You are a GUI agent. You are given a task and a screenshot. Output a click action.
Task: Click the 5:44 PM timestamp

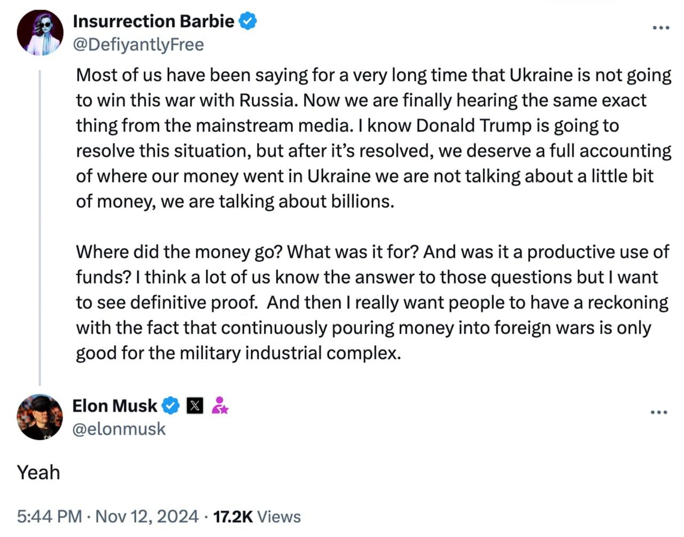tap(49, 516)
